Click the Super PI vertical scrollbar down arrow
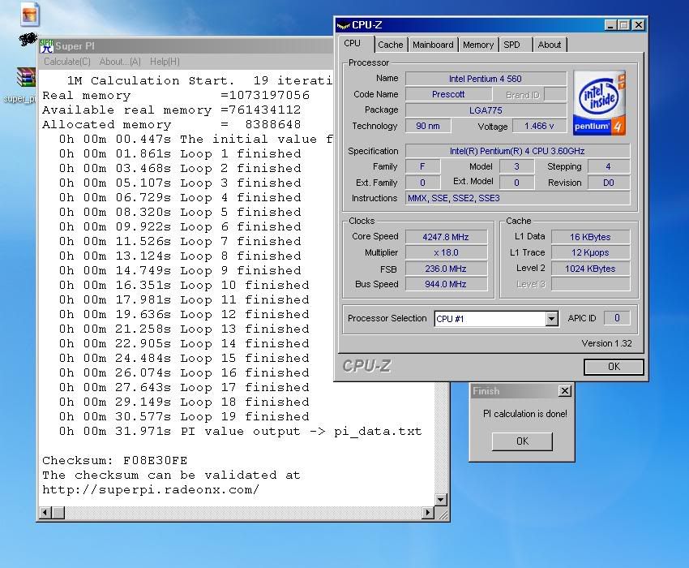 441,500
